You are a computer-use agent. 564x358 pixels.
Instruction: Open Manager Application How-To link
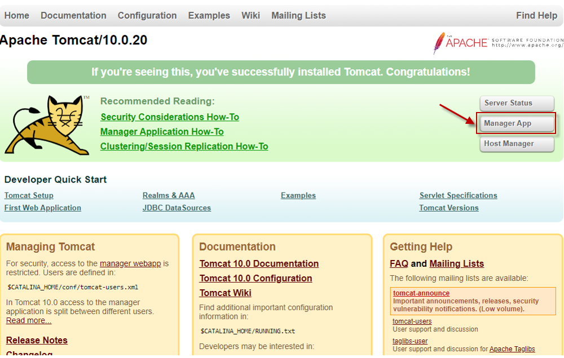point(162,132)
